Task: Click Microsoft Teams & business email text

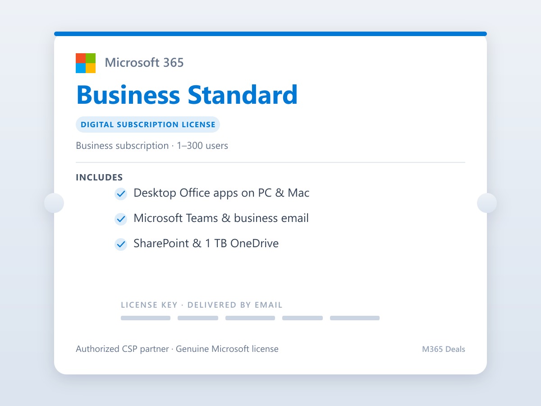Action: [221, 218]
